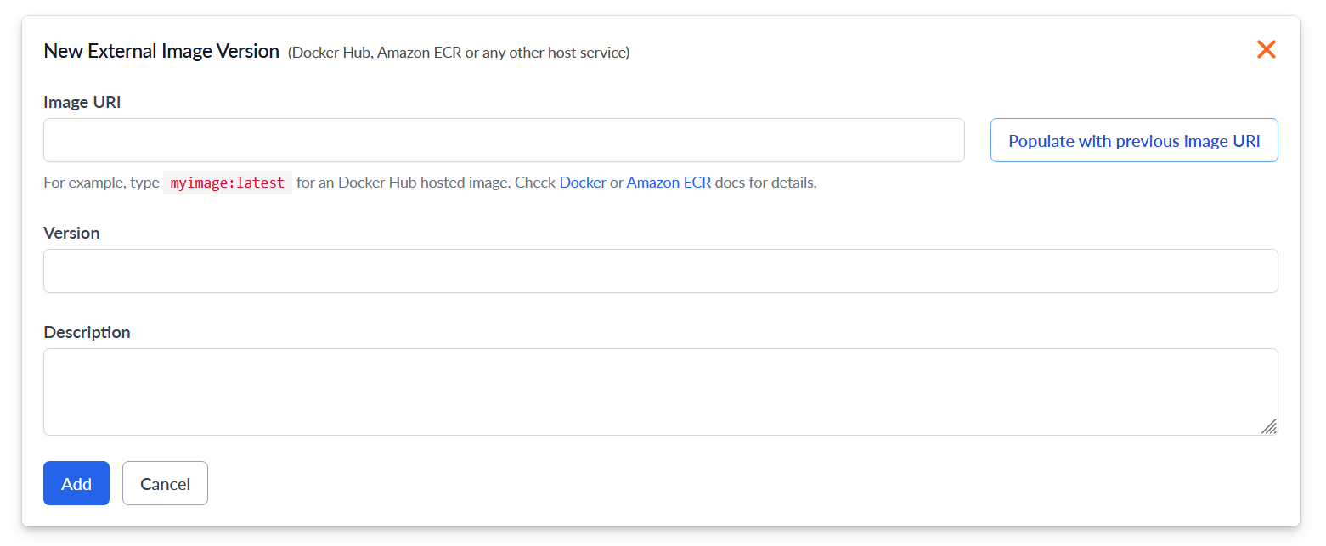Click the 'For example, type' hint text
This screenshot has width=1326, height=546.
coord(101,183)
